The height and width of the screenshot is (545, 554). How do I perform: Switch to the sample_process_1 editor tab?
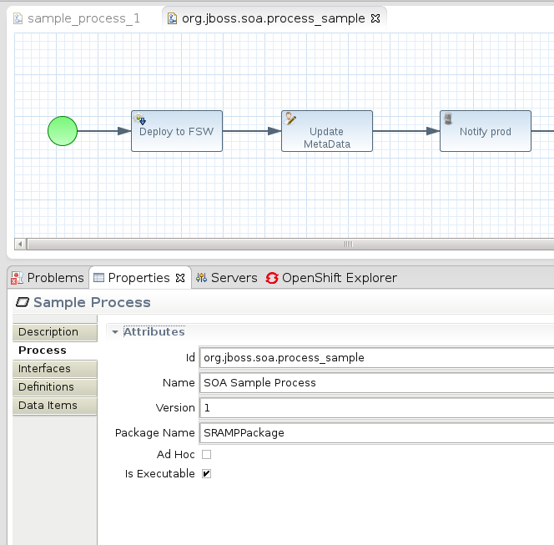77,18
